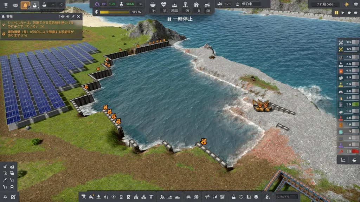Image resolution: width=360 pixels, height=202 pixels.
Task: Open the trophy goals icon
Action: (6, 5)
